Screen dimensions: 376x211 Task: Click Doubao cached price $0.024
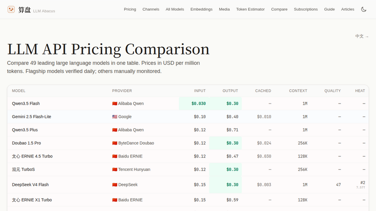point(264,143)
